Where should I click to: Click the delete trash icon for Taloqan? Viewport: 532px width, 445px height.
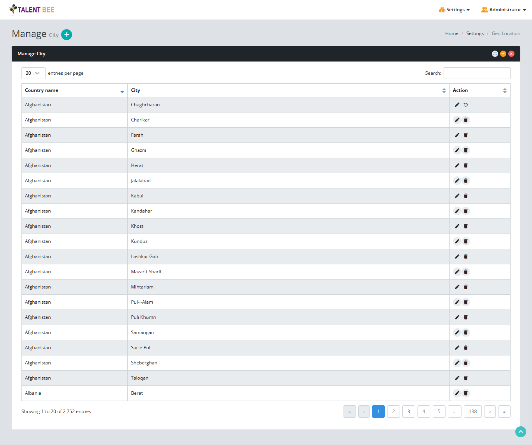tap(466, 378)
